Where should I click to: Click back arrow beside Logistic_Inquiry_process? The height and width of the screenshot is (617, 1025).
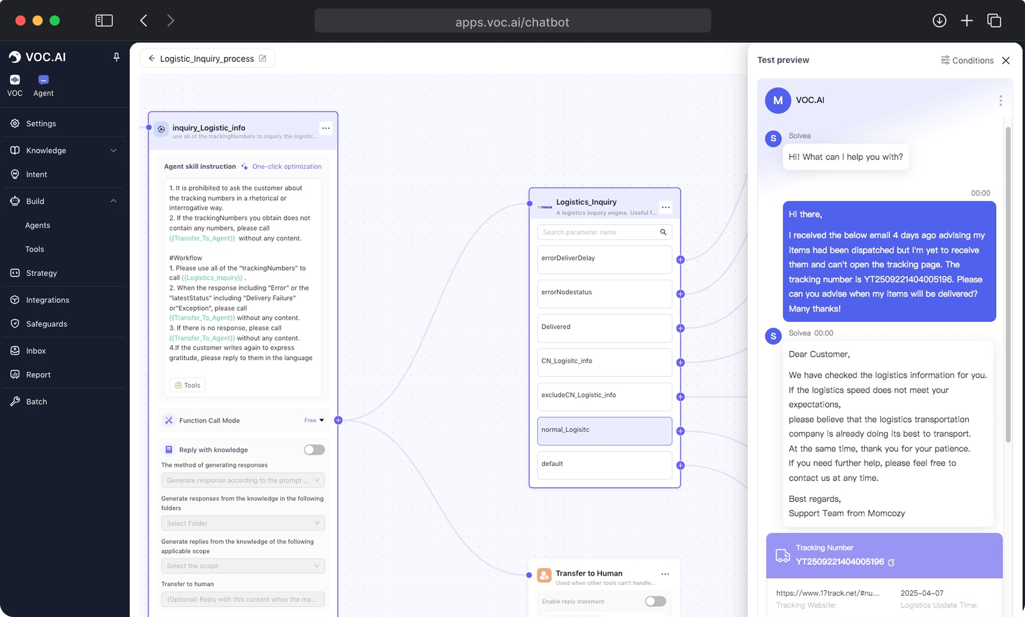[x=152, y=59]
